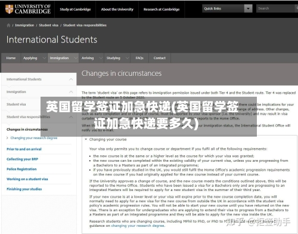Expand the Arriving tab chevron

[101, 58]
